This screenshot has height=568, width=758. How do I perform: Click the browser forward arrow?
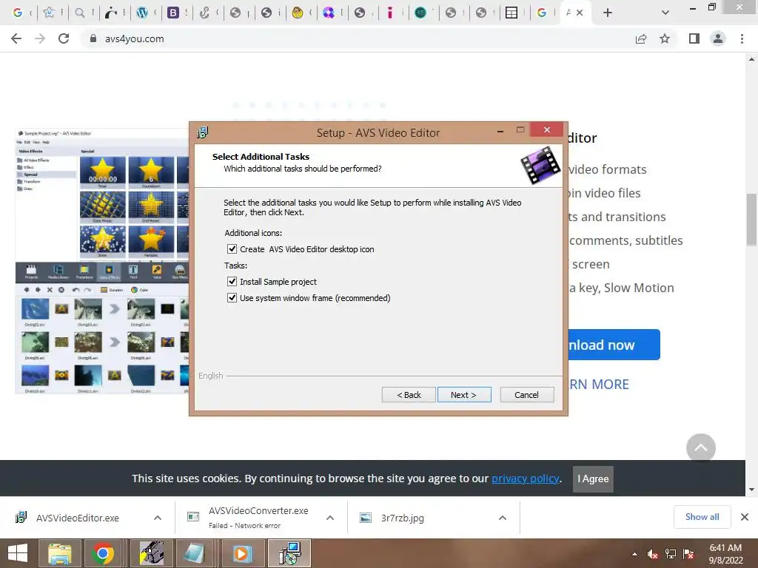pos(40,38)
